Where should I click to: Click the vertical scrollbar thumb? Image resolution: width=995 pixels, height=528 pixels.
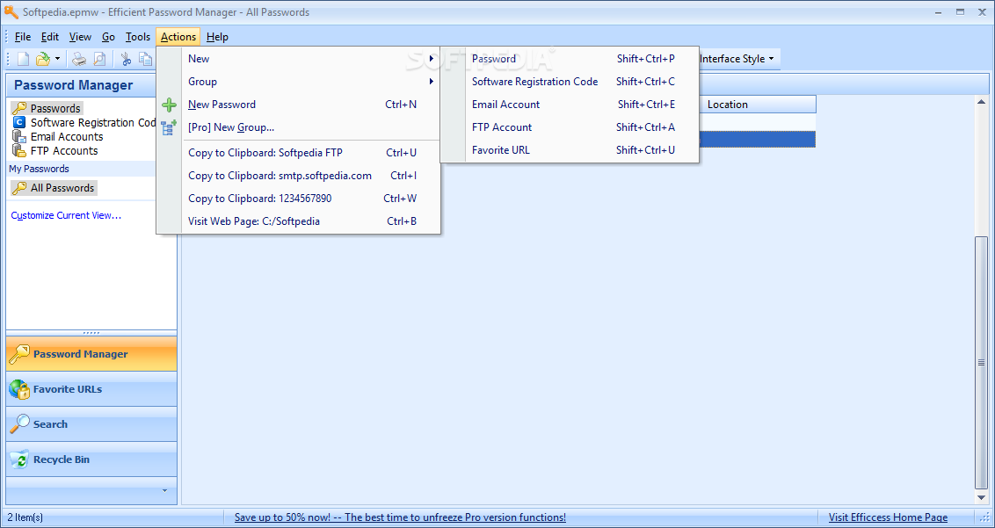click(x=982, y=362)
